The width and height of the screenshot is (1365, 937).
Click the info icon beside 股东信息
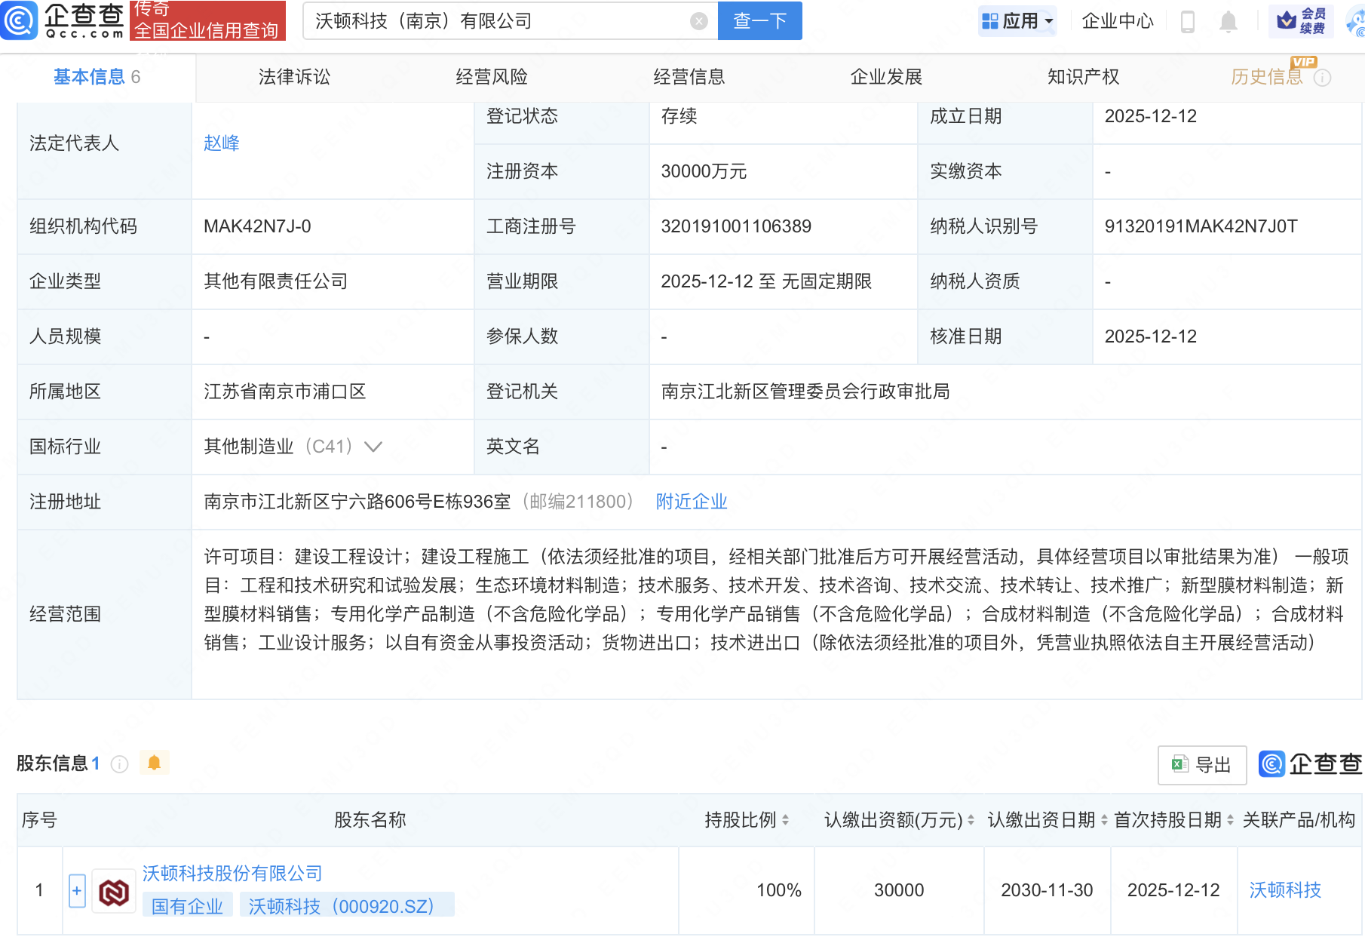pos(119,764)
